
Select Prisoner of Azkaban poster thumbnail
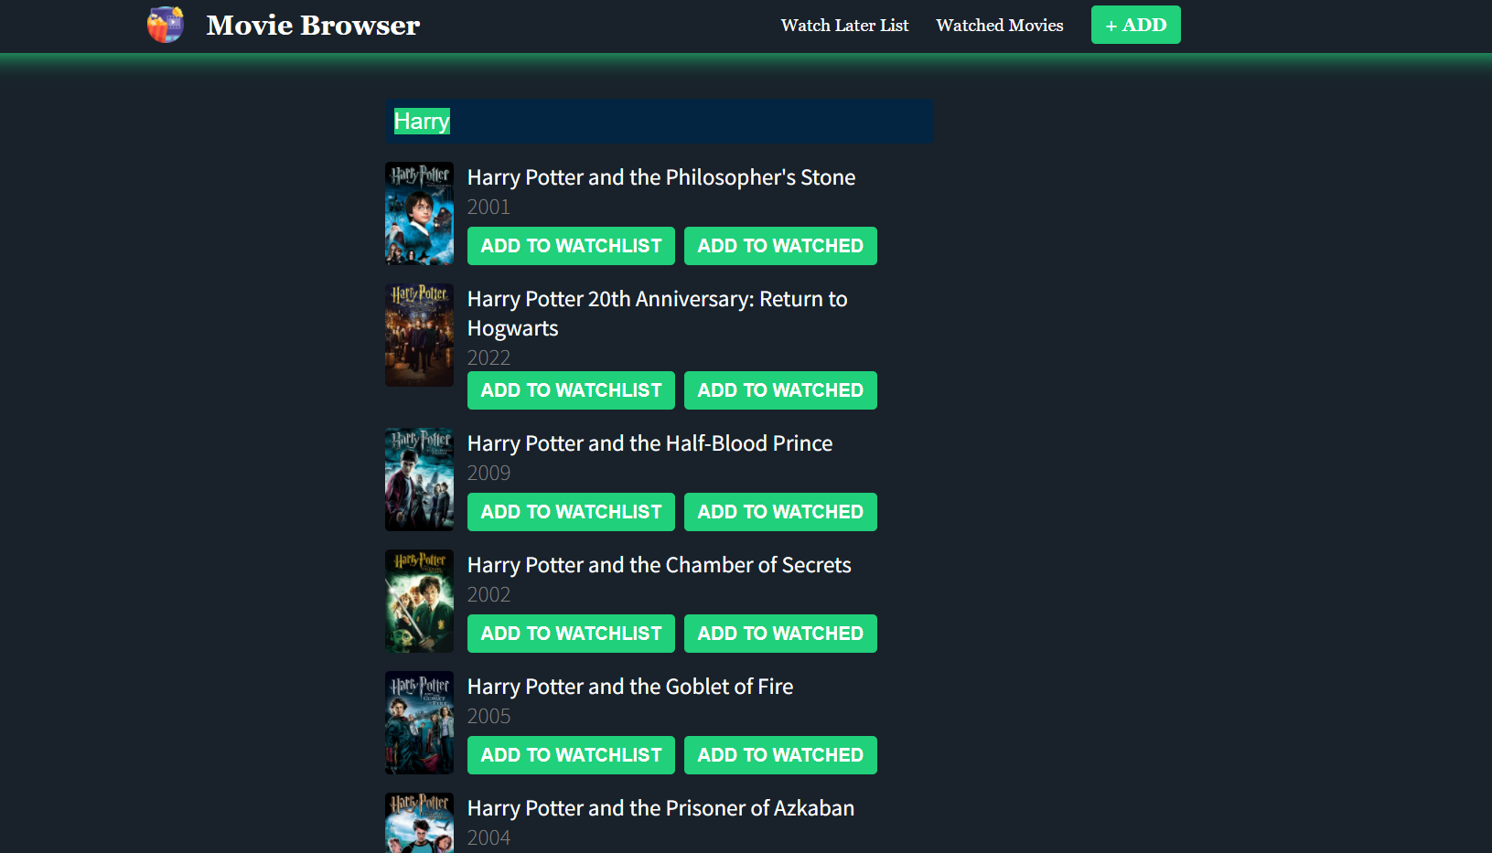click(419, 823)
